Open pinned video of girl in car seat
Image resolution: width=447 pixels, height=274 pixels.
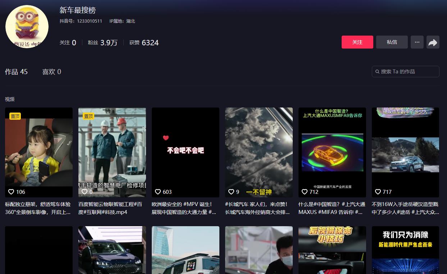point(39,152)
